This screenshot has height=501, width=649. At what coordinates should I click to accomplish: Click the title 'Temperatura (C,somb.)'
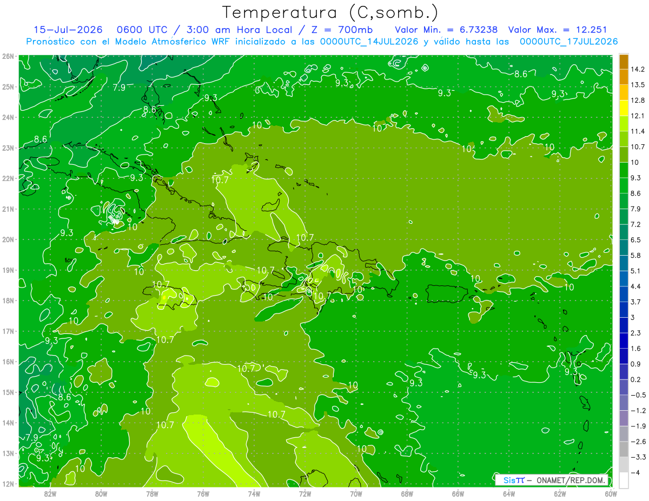[x=330, y=12]
